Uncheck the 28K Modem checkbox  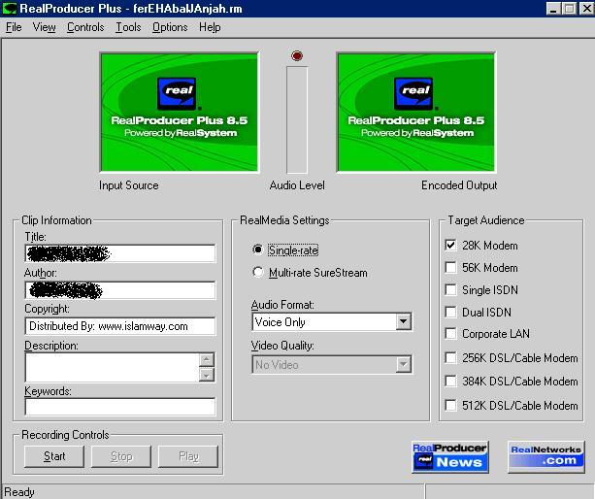450,246
